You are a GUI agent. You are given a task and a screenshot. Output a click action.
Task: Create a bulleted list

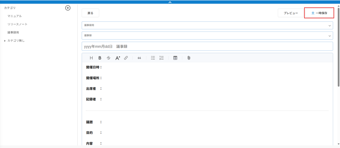[153, 58]
